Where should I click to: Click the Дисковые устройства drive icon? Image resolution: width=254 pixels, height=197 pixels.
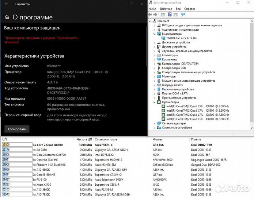point(159,43)
